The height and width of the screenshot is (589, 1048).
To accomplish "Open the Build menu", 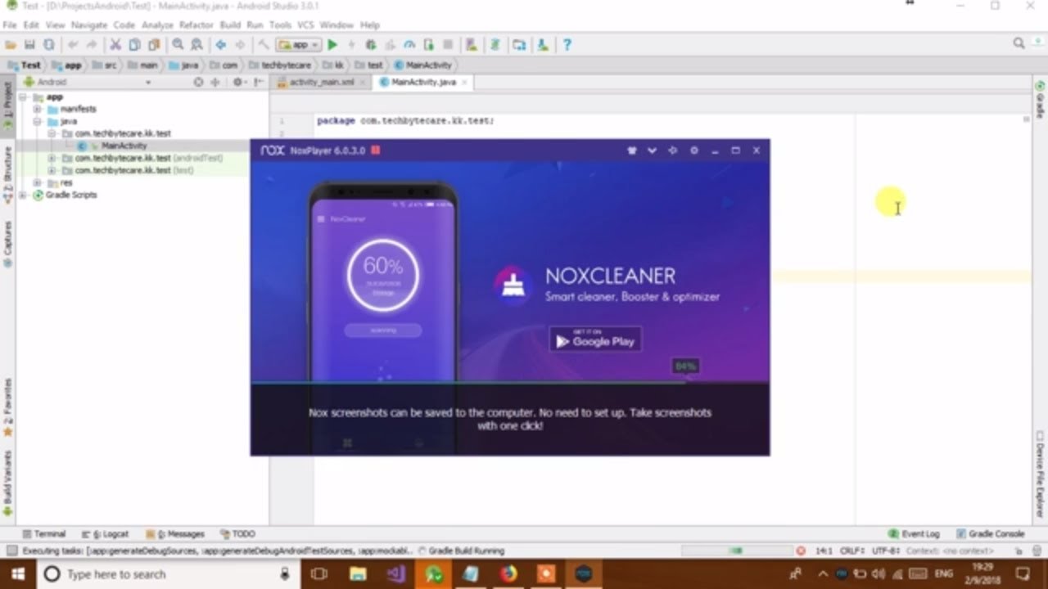I will coord(230,25).
